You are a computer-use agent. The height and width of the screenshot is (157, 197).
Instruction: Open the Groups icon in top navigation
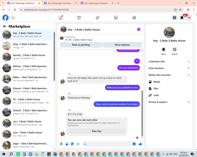coord(134,18)
